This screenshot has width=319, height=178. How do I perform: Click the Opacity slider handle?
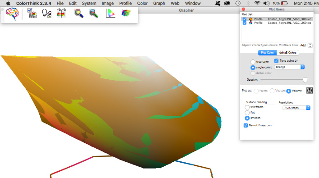305,80
